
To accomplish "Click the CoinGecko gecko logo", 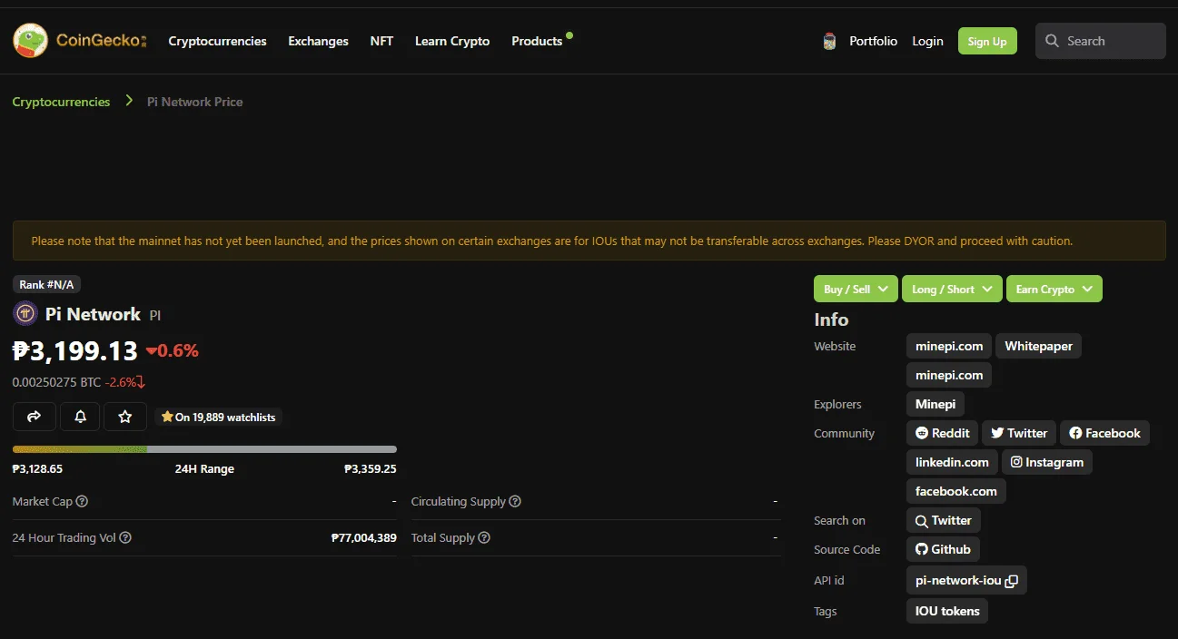I will pos(30,41).
